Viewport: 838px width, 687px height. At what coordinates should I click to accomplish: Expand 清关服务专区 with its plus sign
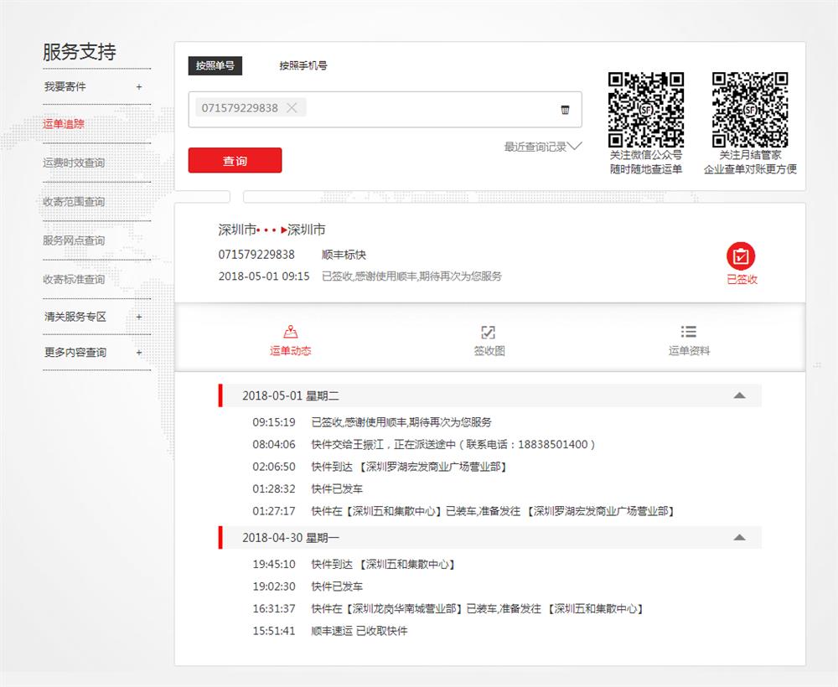click(139, 317)
